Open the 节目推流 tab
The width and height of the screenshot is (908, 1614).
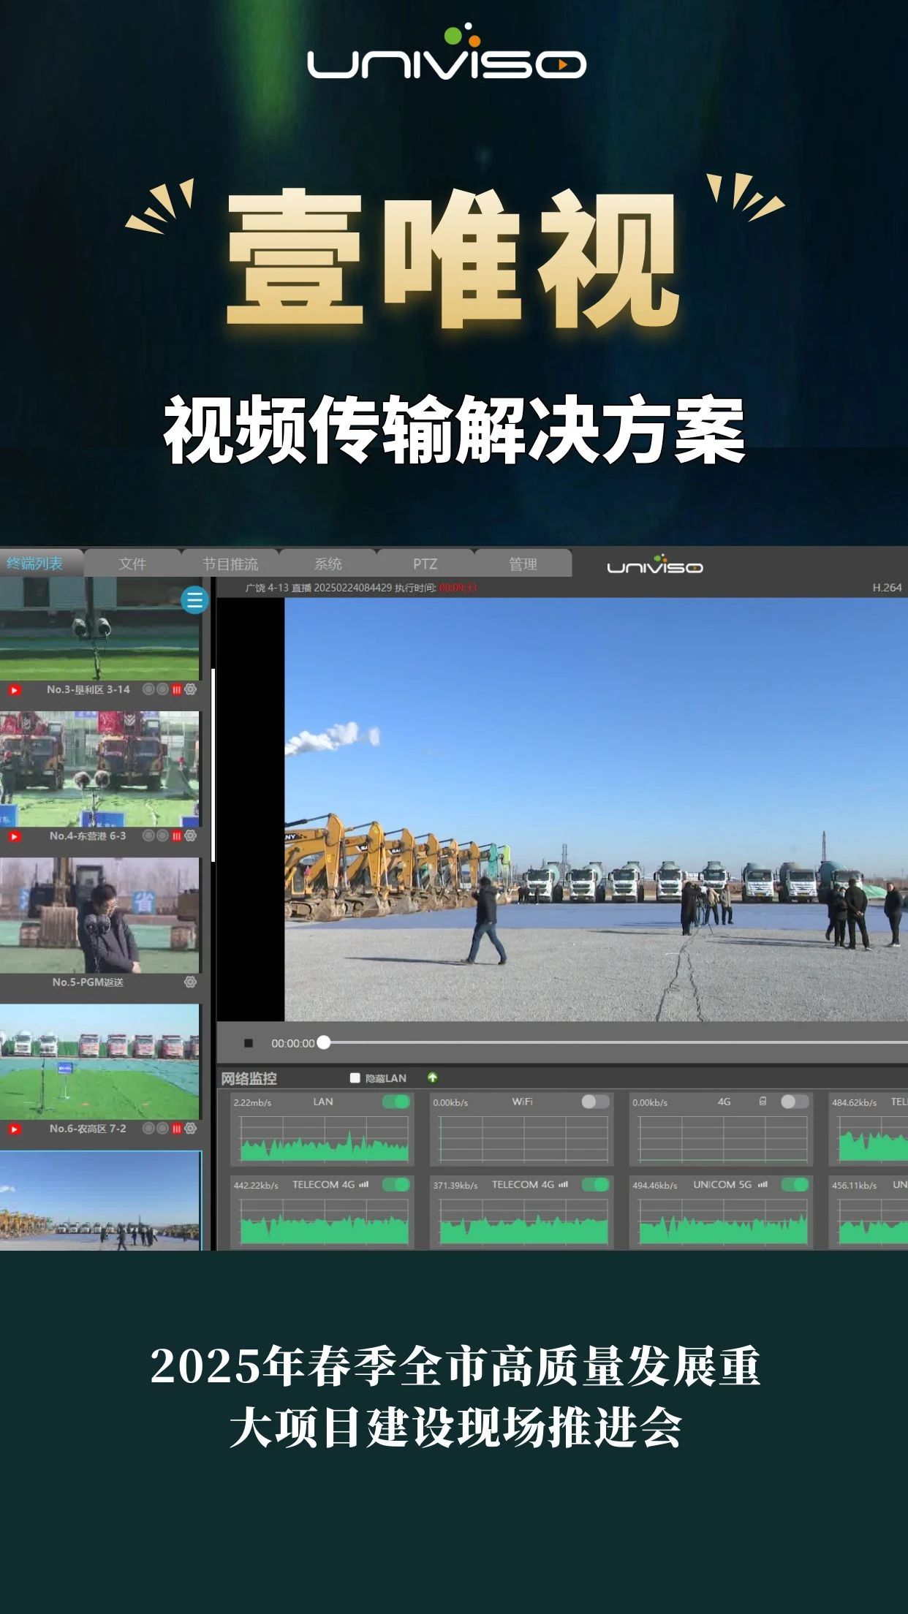[230, 564]
